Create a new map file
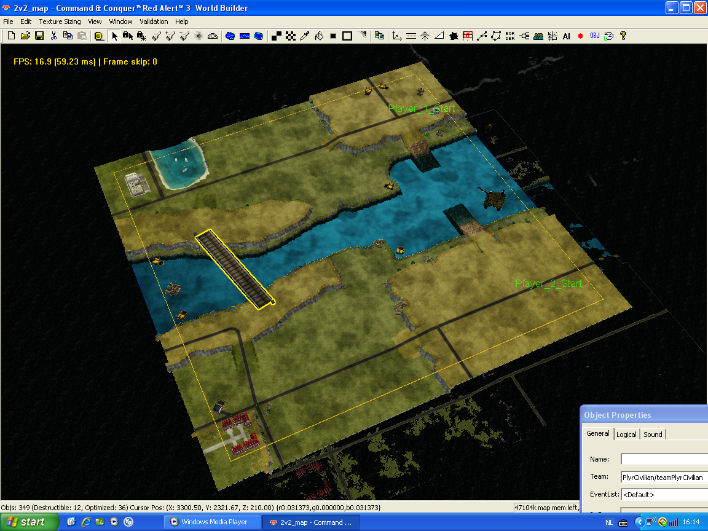Image resolution: width=708 pixels, height=531 pixels. pyautogui.click(x=11, y=36)
